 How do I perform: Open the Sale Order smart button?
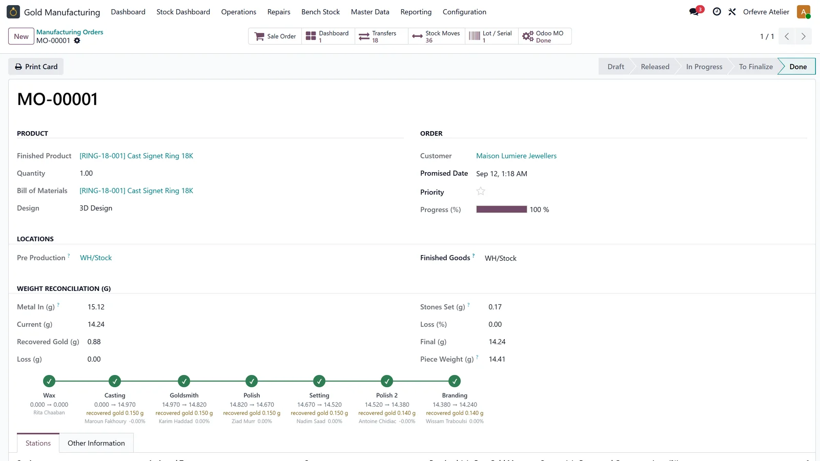click(275, 36)
